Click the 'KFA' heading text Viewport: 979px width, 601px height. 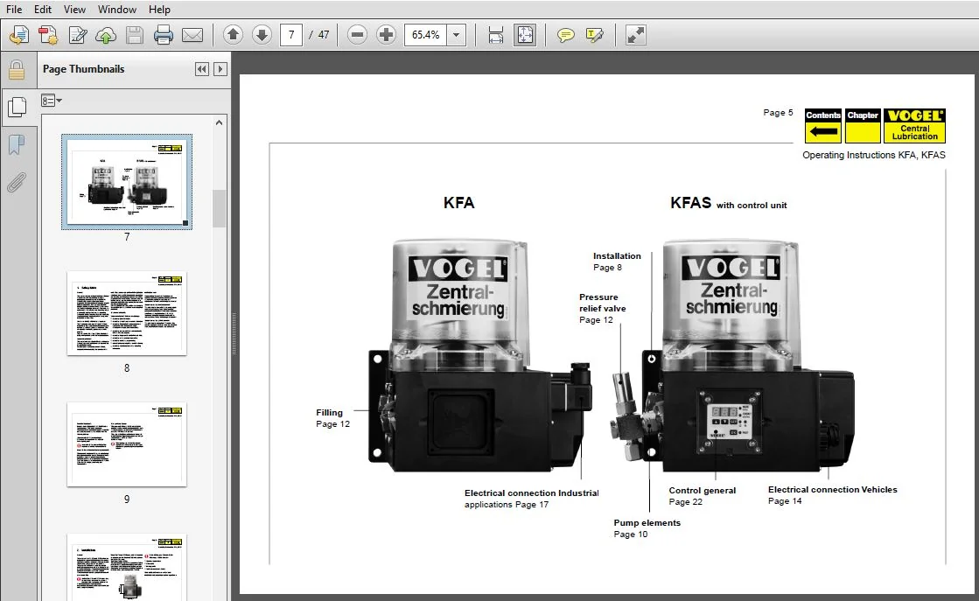459,203
